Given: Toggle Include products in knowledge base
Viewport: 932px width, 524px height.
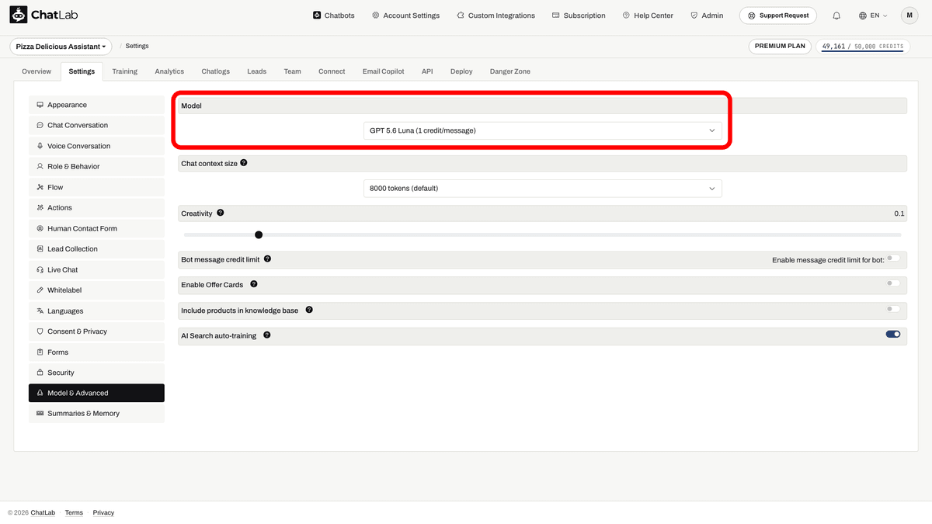Looking at the screenshot, I should point(893,309).
